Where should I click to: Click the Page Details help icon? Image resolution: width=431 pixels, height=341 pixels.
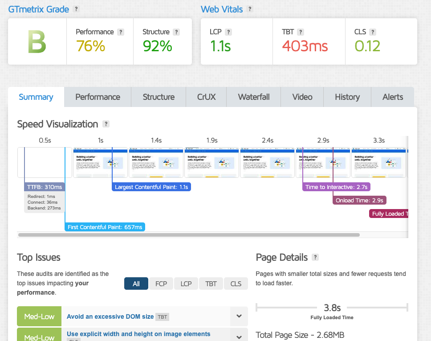[x=315, y=257]
